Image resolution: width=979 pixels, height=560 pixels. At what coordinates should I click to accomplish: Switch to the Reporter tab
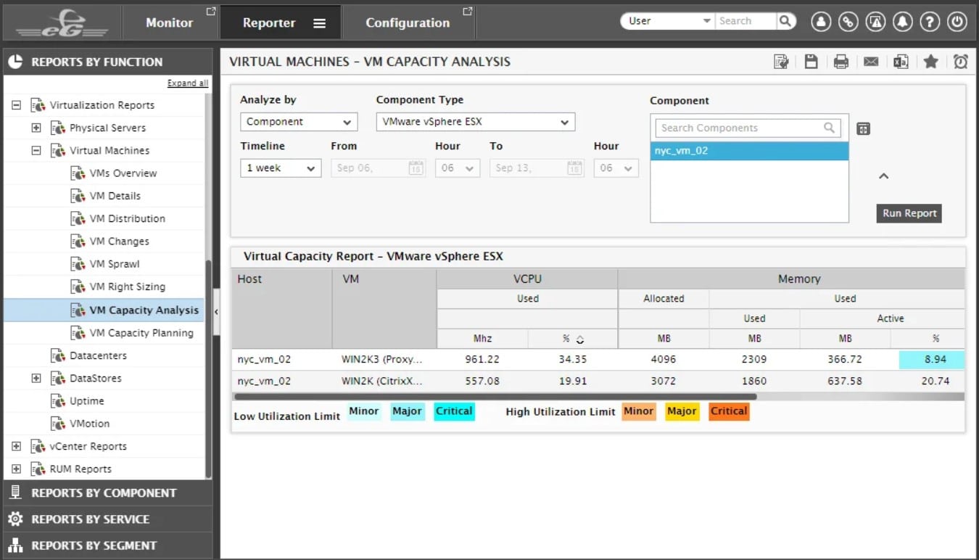click(x=280, y=22)
